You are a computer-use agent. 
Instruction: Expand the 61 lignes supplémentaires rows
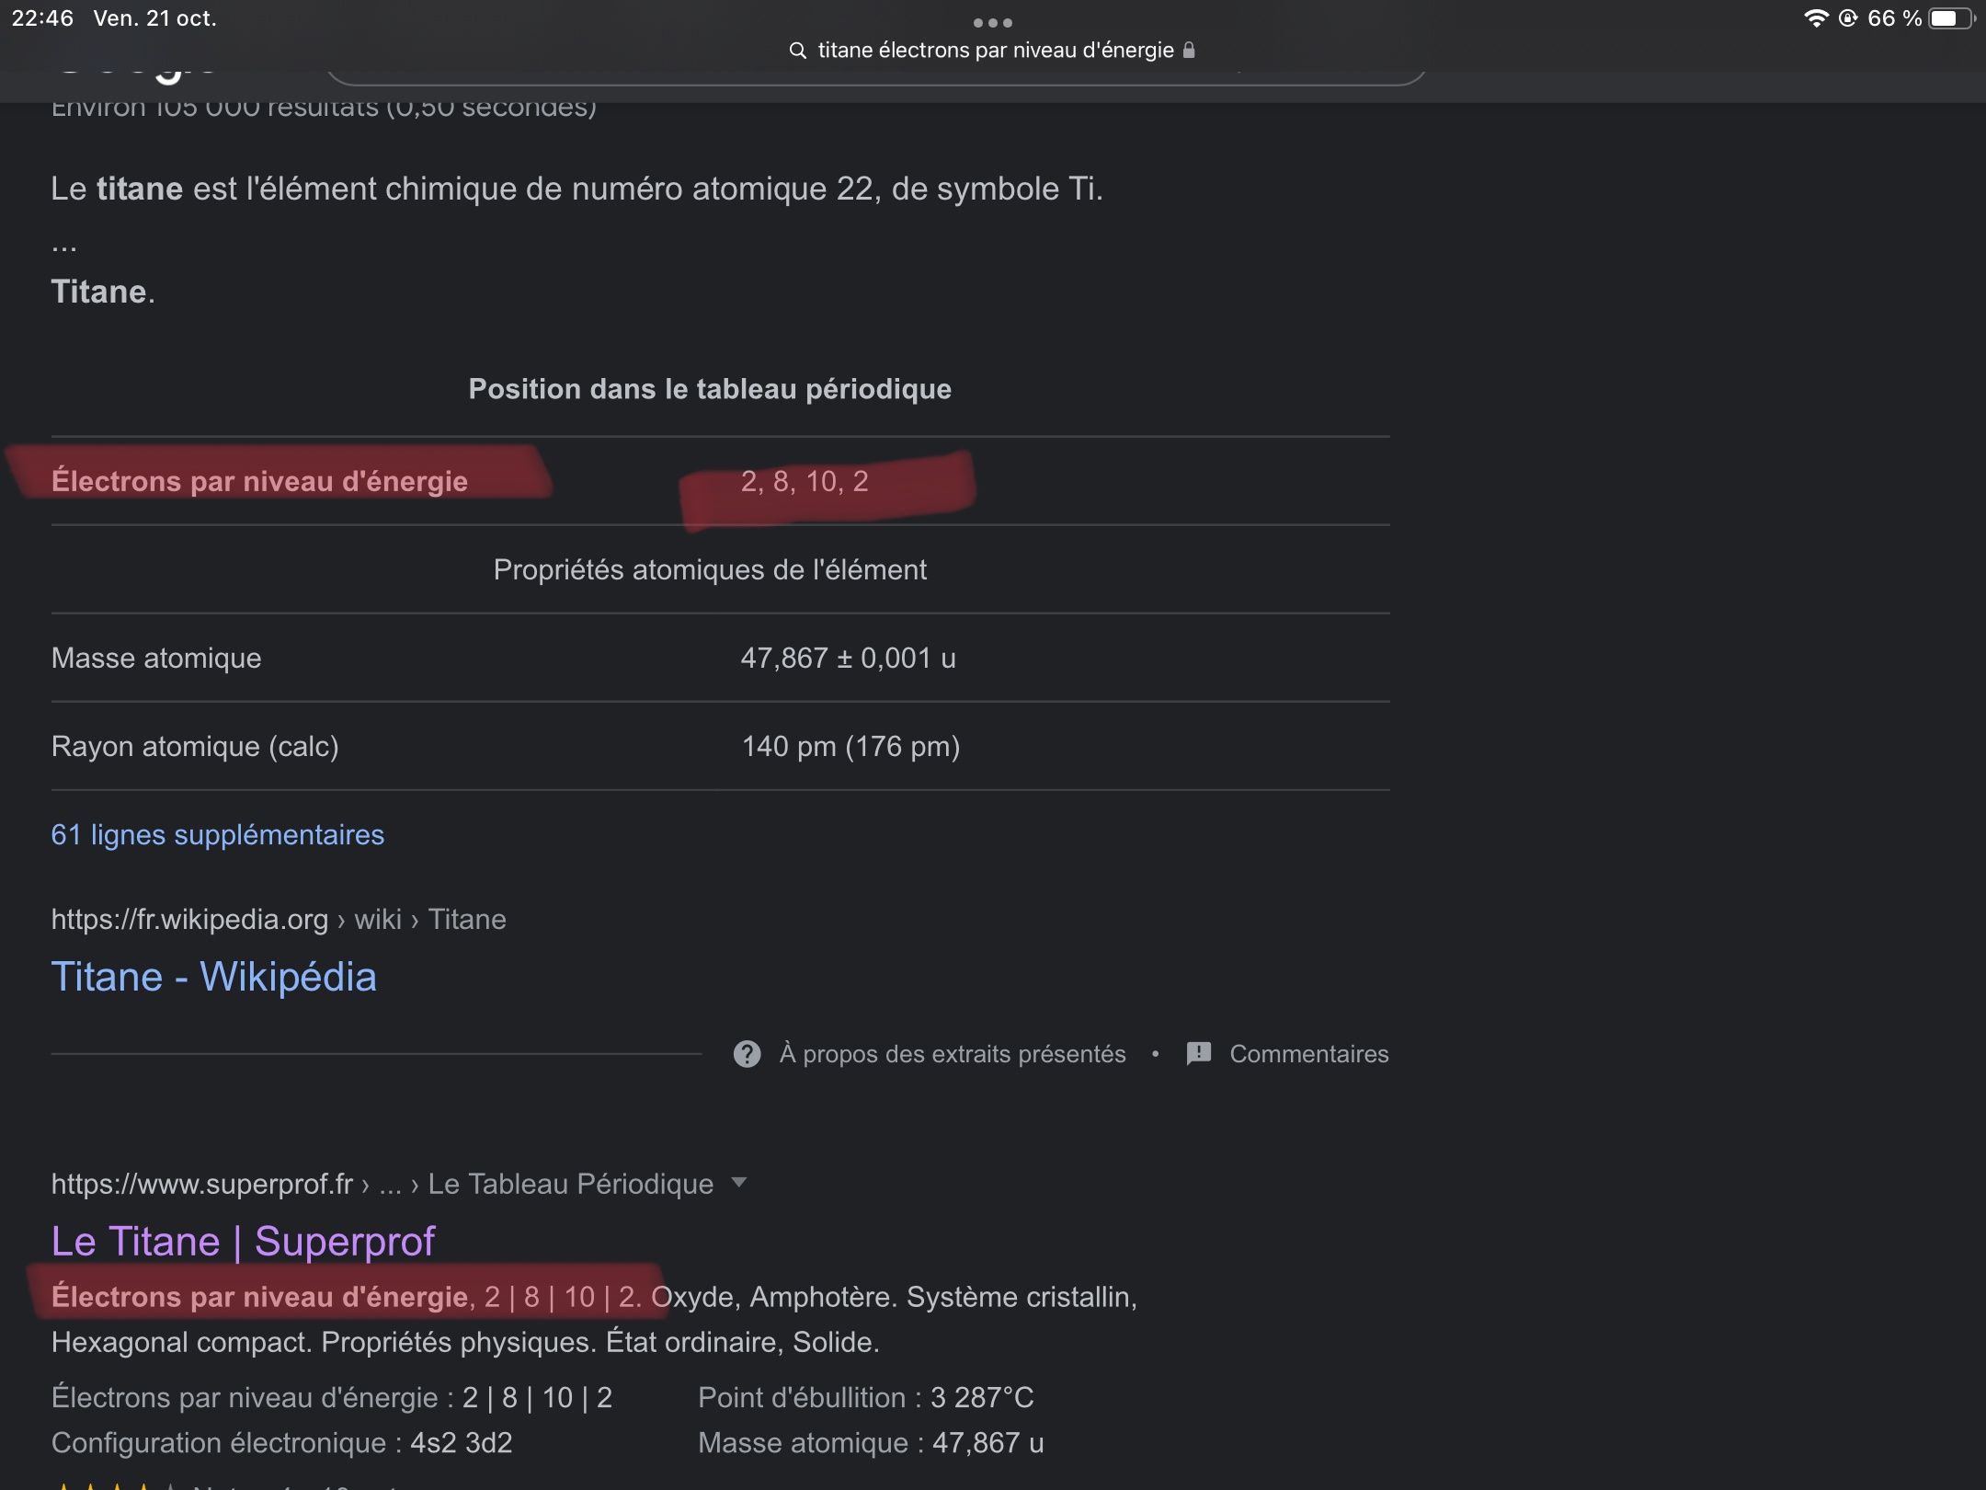coord(218,835)
